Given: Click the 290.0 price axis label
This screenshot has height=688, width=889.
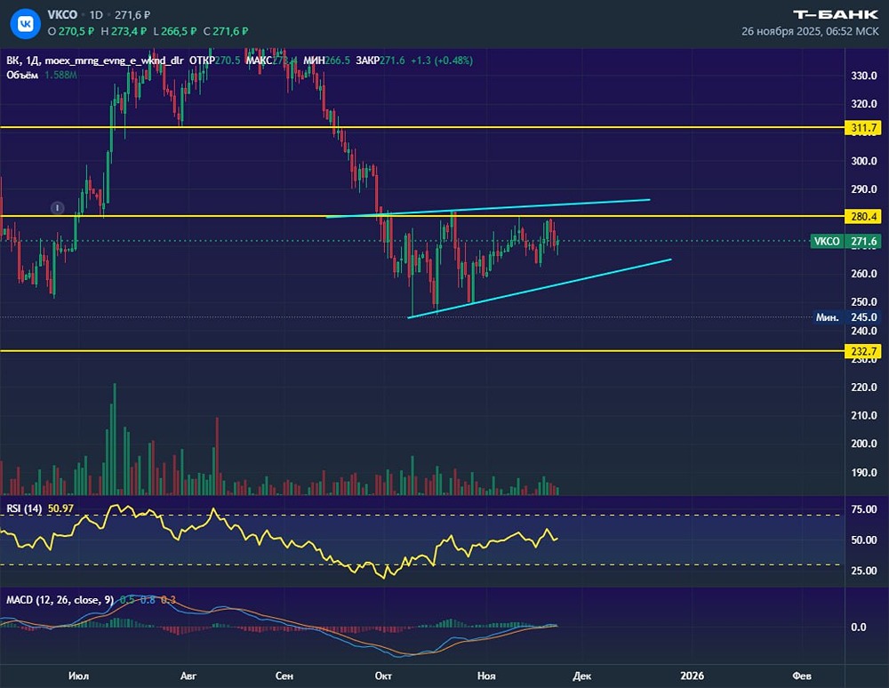Looking at the screenshot, I should coord(863,189).
